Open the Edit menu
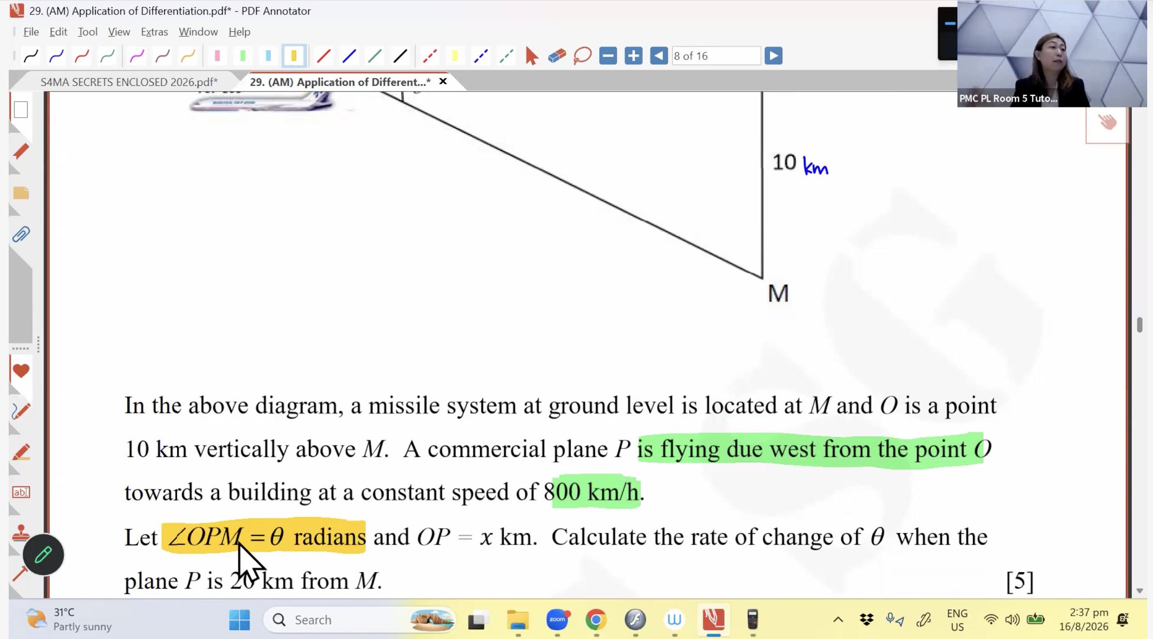This screenshot has height=639, width=1153. 58,32
